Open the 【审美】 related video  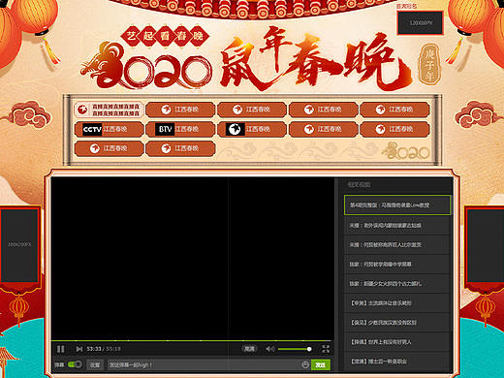pyautogui.click(x=397, y=303)
